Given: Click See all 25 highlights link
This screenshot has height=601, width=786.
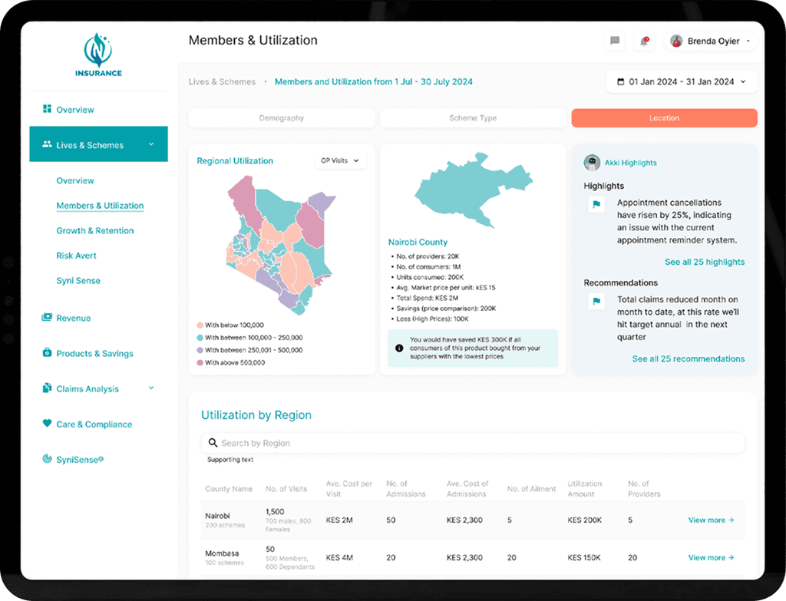Looking at the screenshot, I should point(705,262).
